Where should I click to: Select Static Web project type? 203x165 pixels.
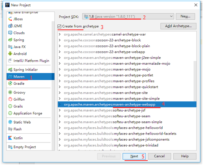click(29, 122)
